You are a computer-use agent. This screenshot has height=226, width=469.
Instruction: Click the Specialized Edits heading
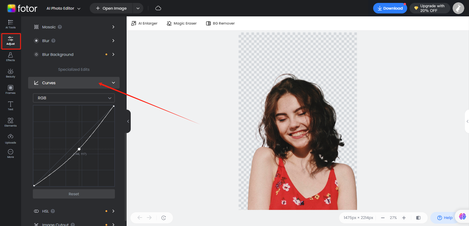point(74,69)
